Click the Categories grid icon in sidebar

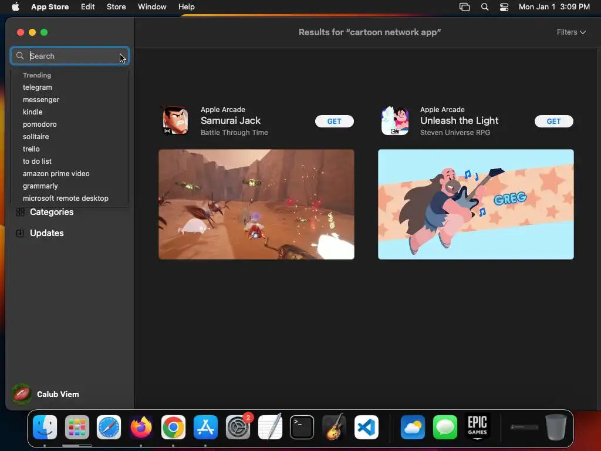pos(21,212)
